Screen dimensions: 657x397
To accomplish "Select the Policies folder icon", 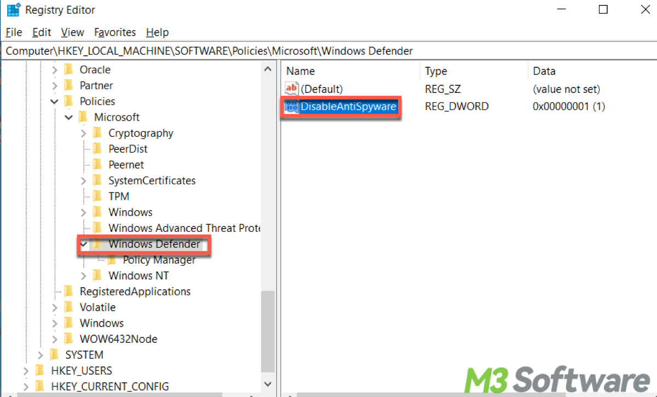I will (x=68, y=101).
